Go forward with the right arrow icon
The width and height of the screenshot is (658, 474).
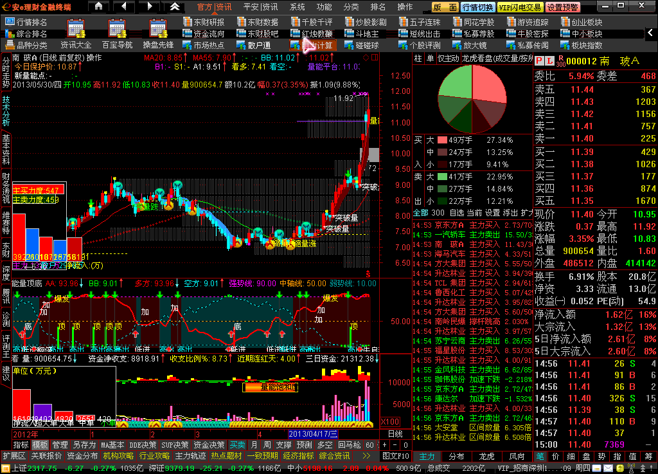150,6
